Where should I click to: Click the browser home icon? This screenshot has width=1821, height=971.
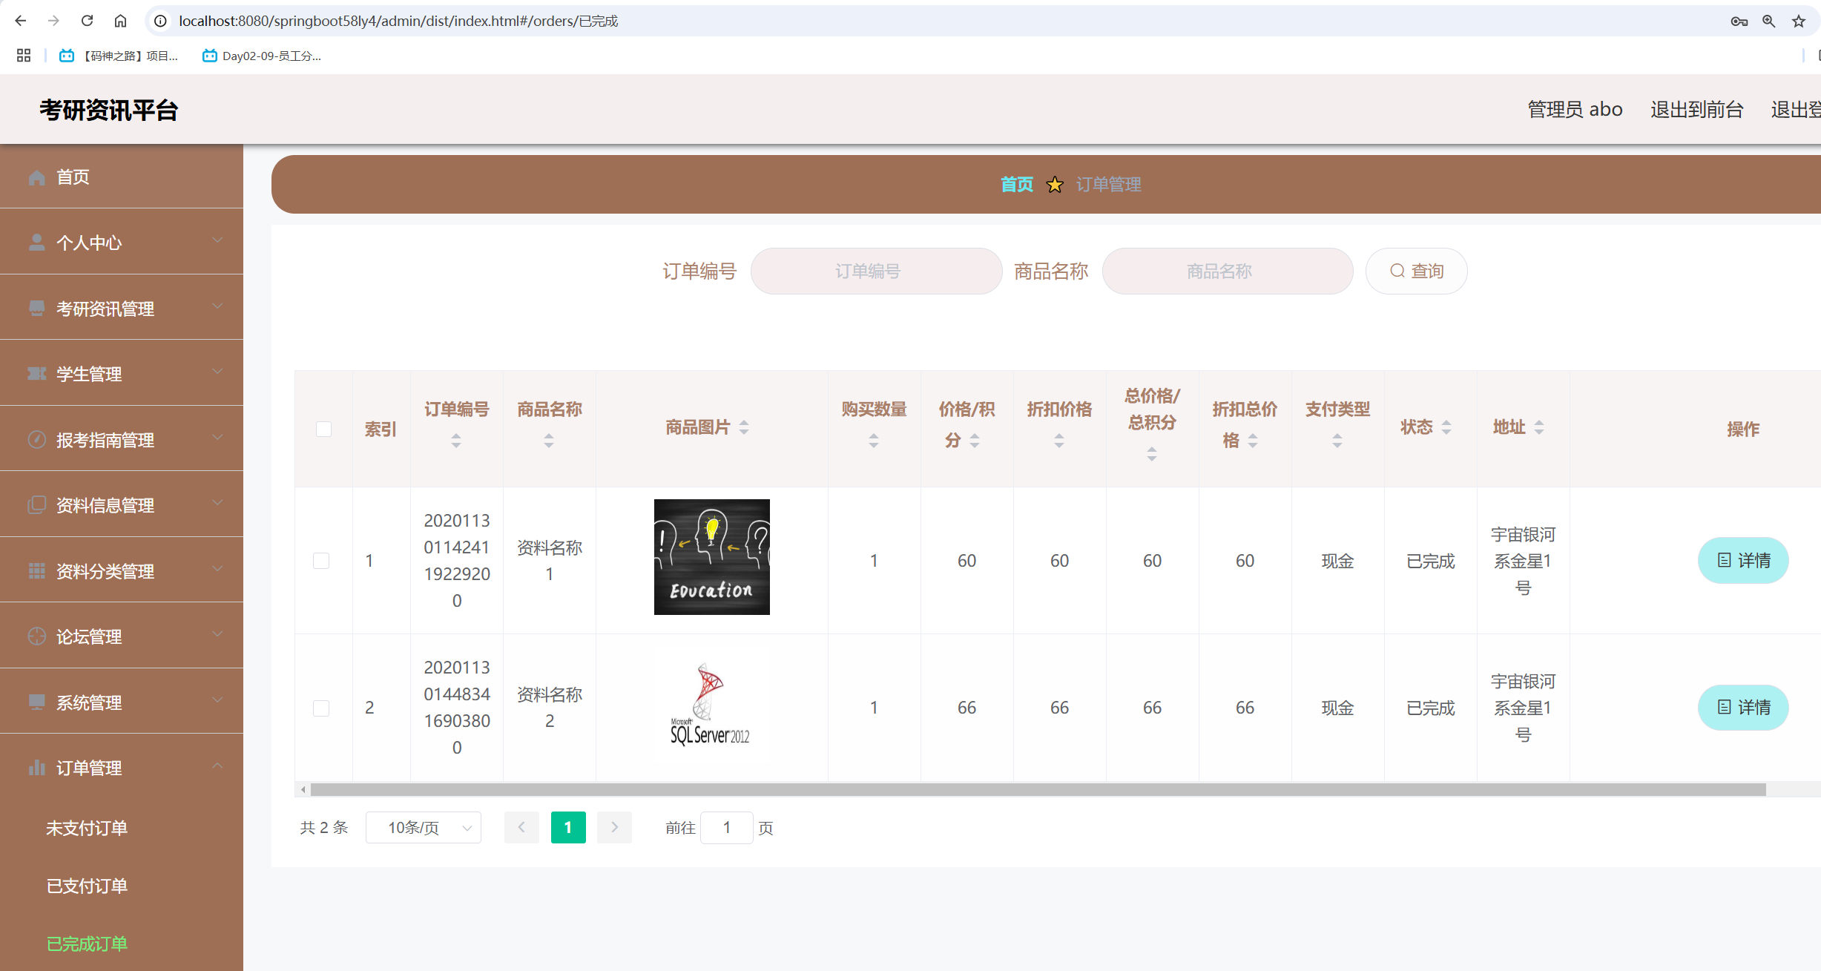[x=120, y=21]
